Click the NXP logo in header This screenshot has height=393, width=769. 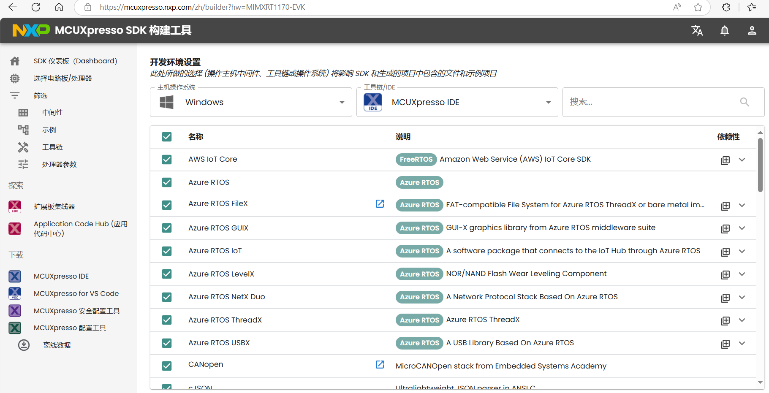(31, 30)
